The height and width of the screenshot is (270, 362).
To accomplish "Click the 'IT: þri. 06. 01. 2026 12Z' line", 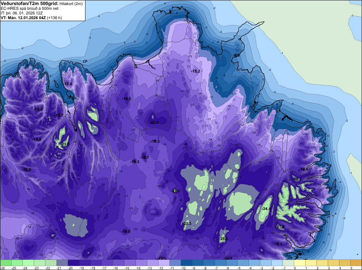I will [22, 13].
